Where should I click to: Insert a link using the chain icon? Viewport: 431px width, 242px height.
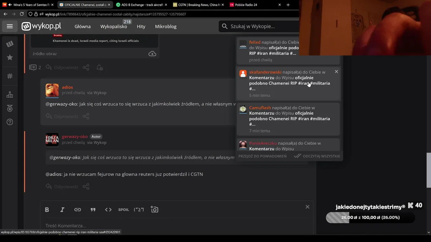(x=78, y=209)
